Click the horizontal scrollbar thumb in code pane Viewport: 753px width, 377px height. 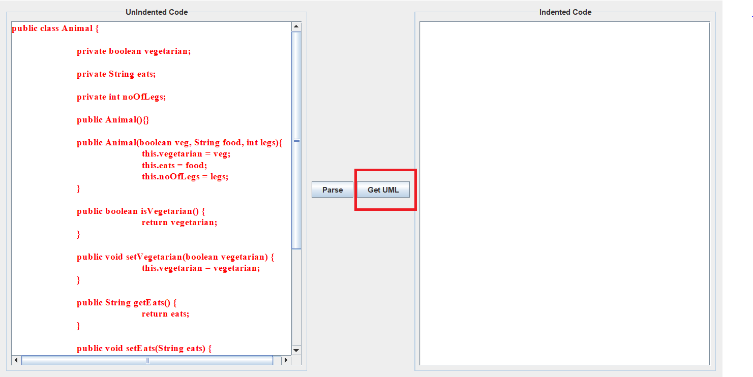pyautogui.click(x=147, y=360)
